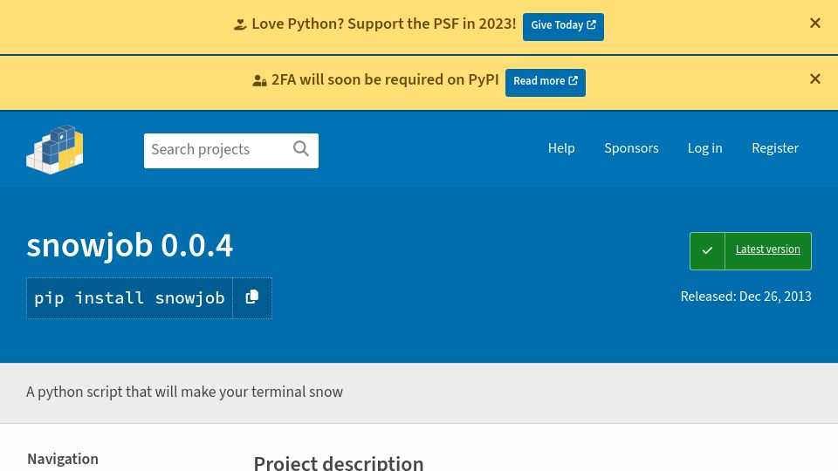
Task: Click external-link icon on Give Today
Action: click(591, 24)
